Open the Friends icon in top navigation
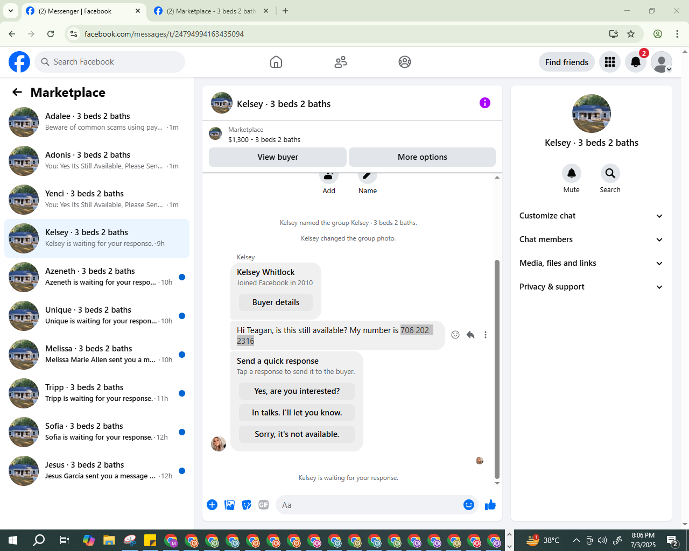This screenshot has width=689, height=551. (341, 62)
